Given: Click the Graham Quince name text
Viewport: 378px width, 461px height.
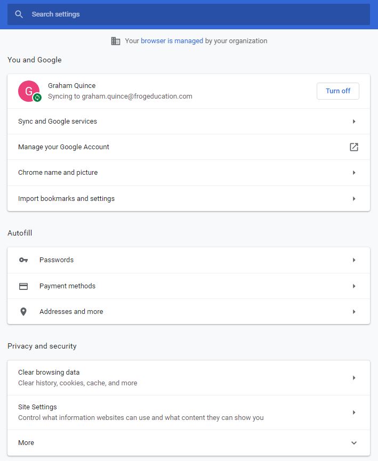Looking at the screenshot, I should click(72, 86).
